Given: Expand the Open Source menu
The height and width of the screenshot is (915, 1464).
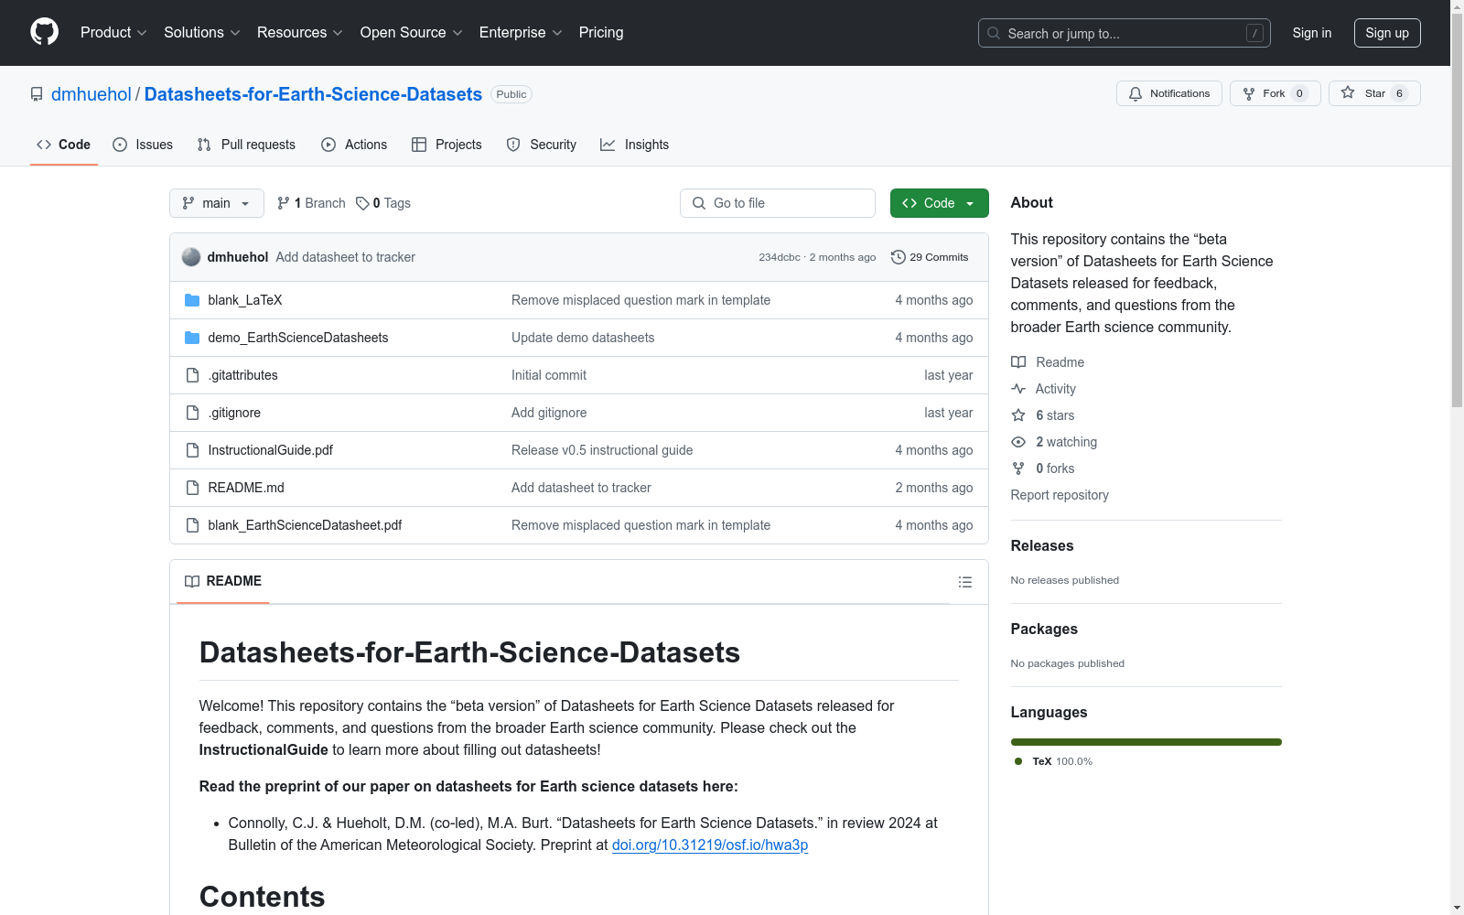Looking at the screenshot, I should pos(412,32).
